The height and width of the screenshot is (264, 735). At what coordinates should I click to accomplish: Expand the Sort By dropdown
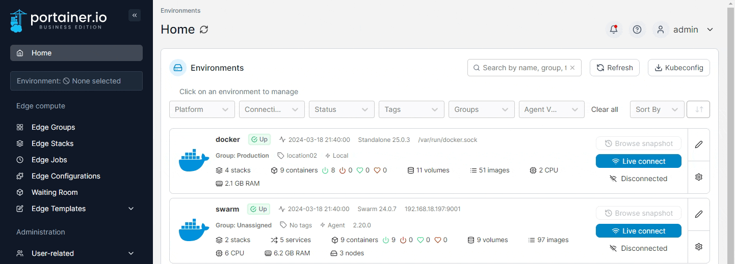pos(657,109)
